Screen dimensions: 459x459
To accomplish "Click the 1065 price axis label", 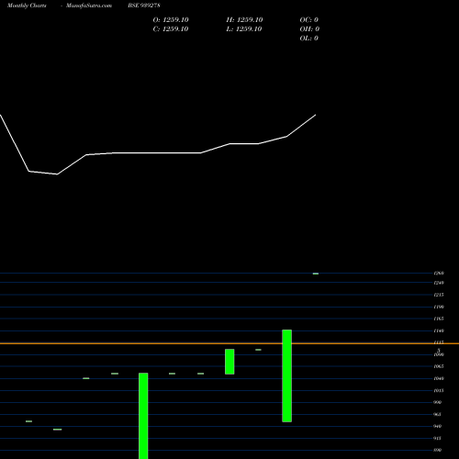I will tap(439, 366).
